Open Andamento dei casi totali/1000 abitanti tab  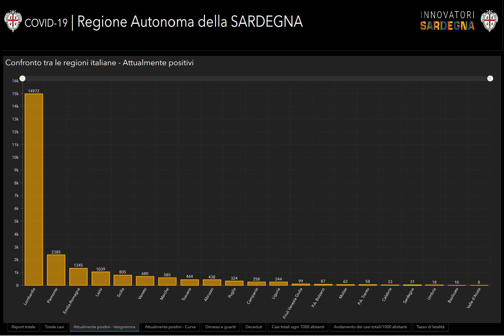point(370,327)
